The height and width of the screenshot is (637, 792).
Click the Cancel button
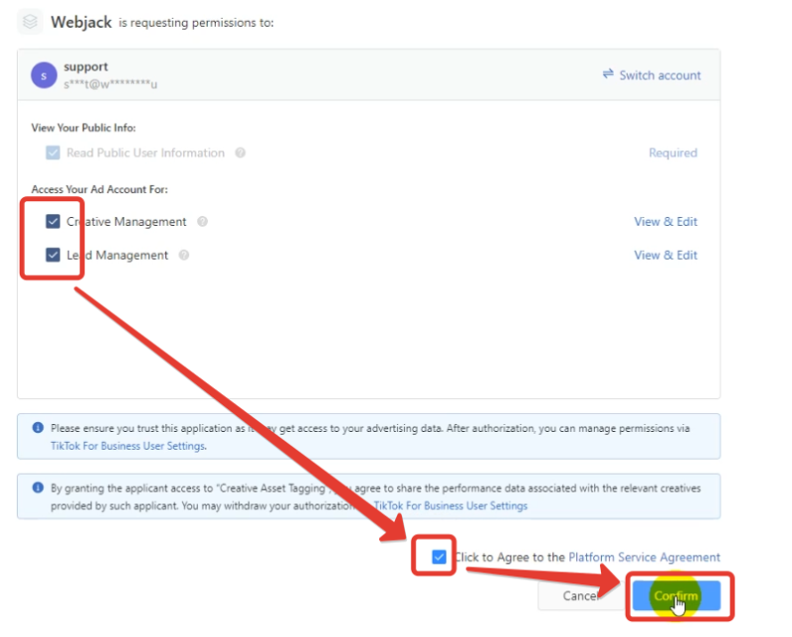pyautogui.click(x=580, y=596)
